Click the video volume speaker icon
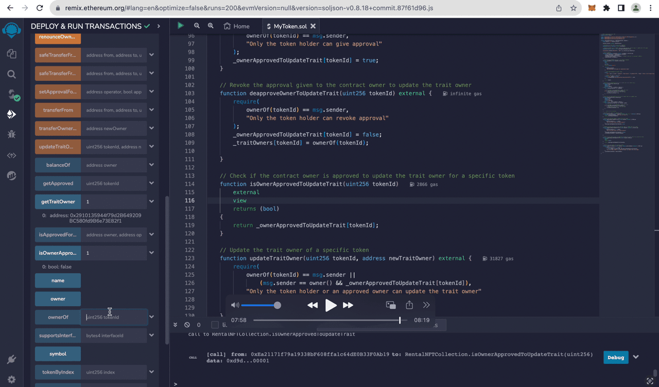 (235, 305)
